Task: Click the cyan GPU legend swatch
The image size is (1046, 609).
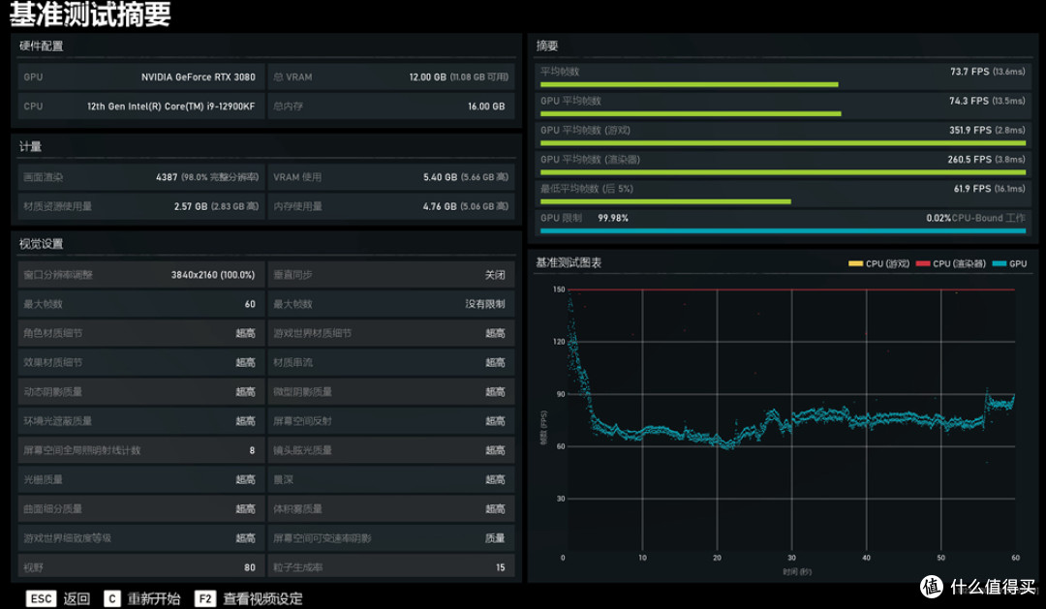Action: [x=1000, y=263]
